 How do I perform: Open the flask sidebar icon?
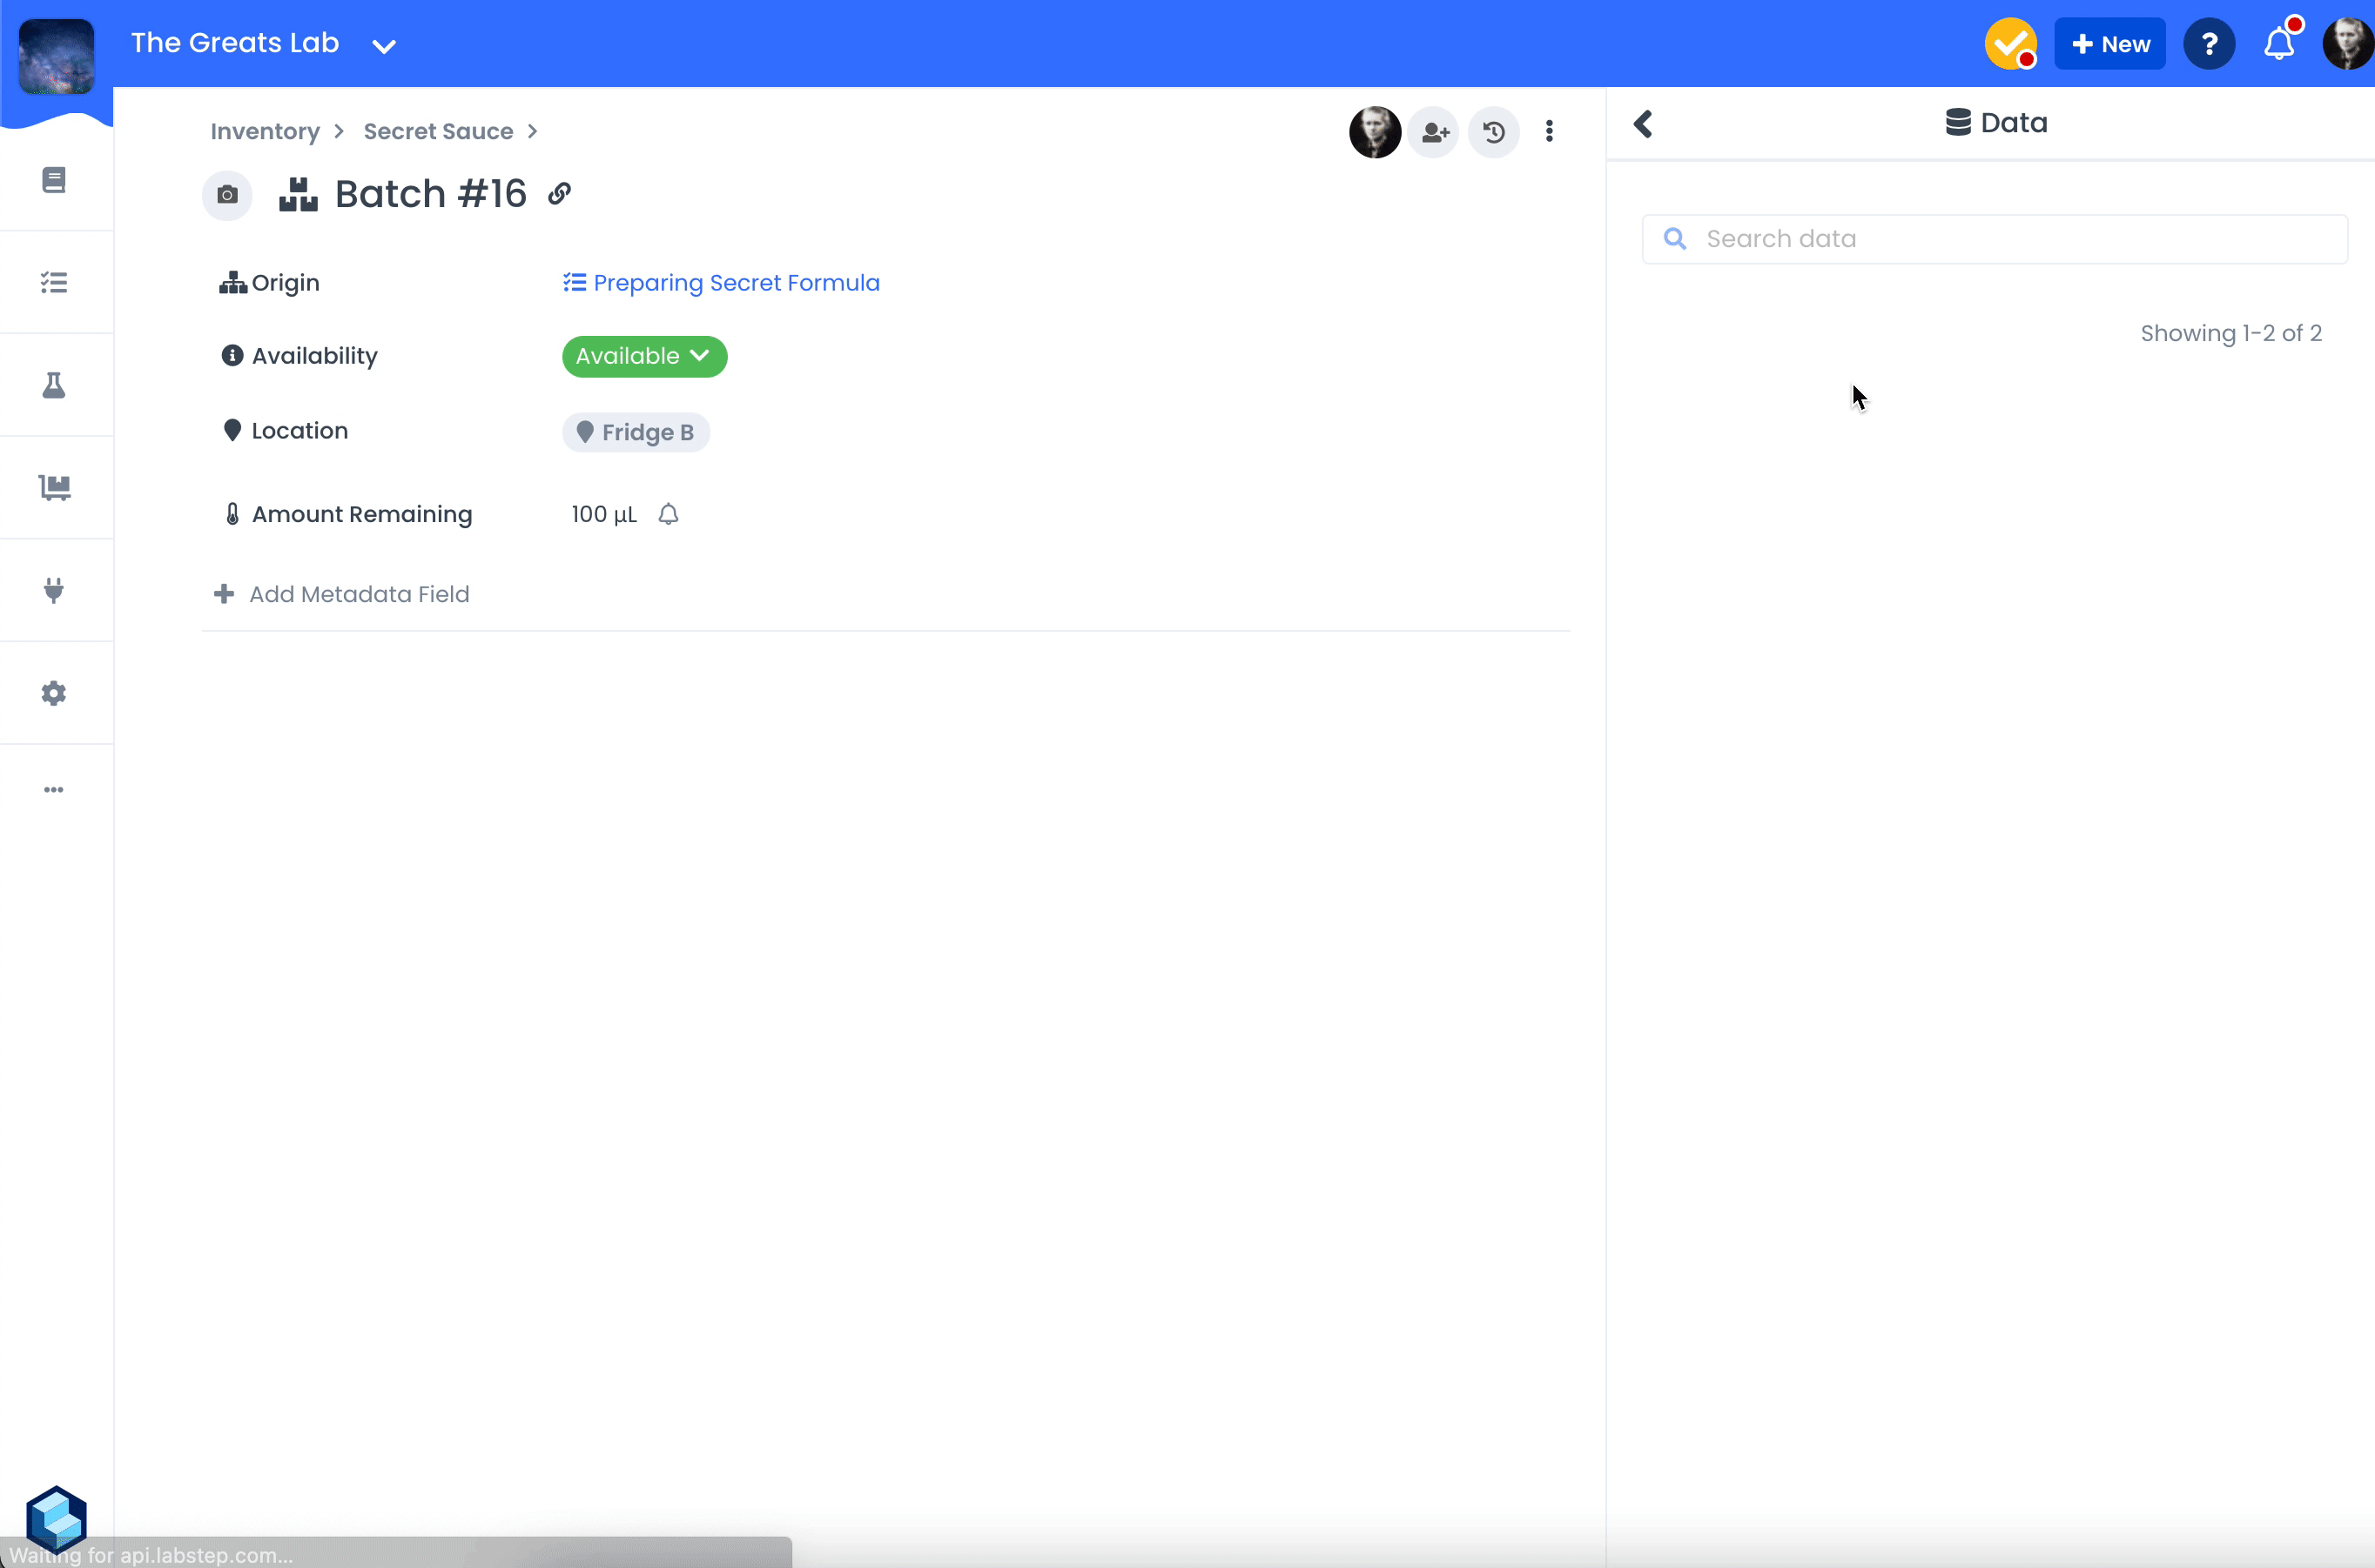point(54,386)
